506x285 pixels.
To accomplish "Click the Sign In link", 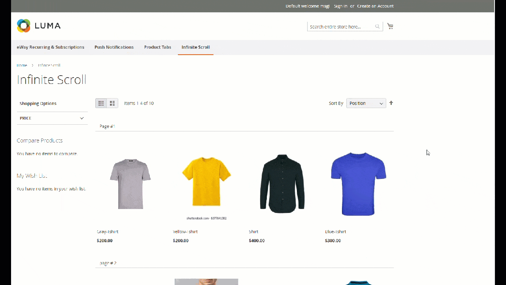I will [340, 6].
